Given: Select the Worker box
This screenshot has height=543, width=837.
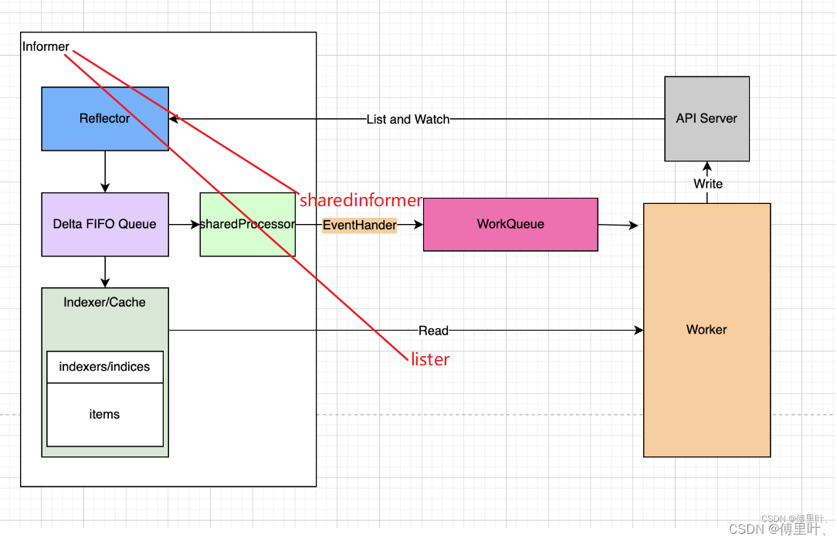Looking at the screenshot, I should tap(707, 330).
